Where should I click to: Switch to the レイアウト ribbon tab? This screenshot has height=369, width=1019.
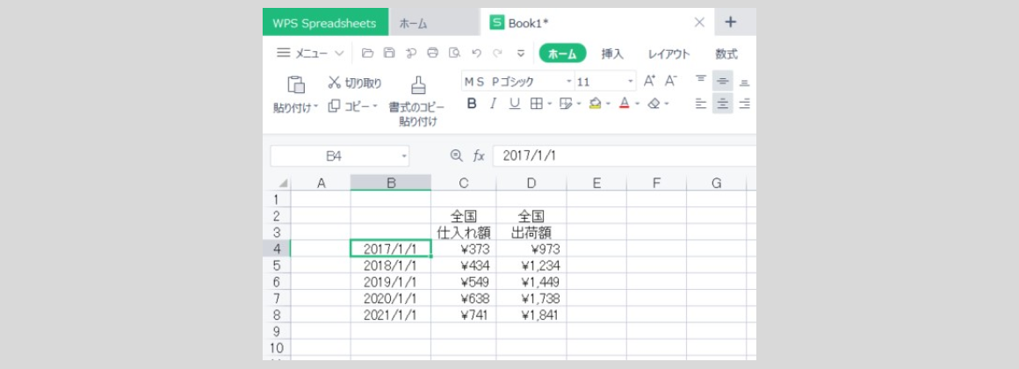[x=668, y=54]
